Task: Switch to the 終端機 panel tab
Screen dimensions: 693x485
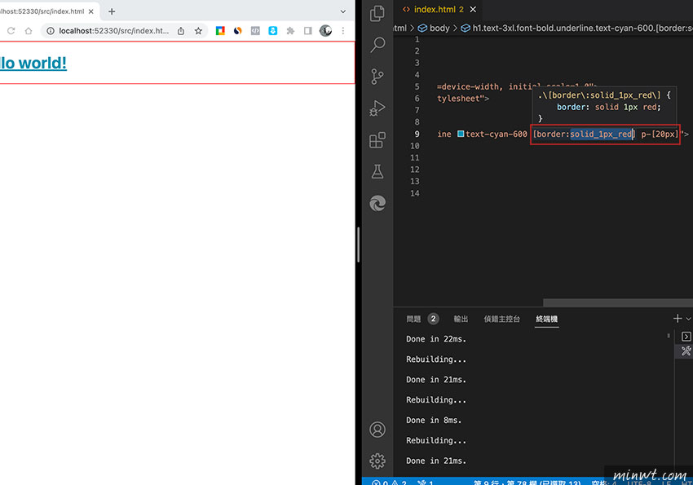Action: tap(547, 319)
